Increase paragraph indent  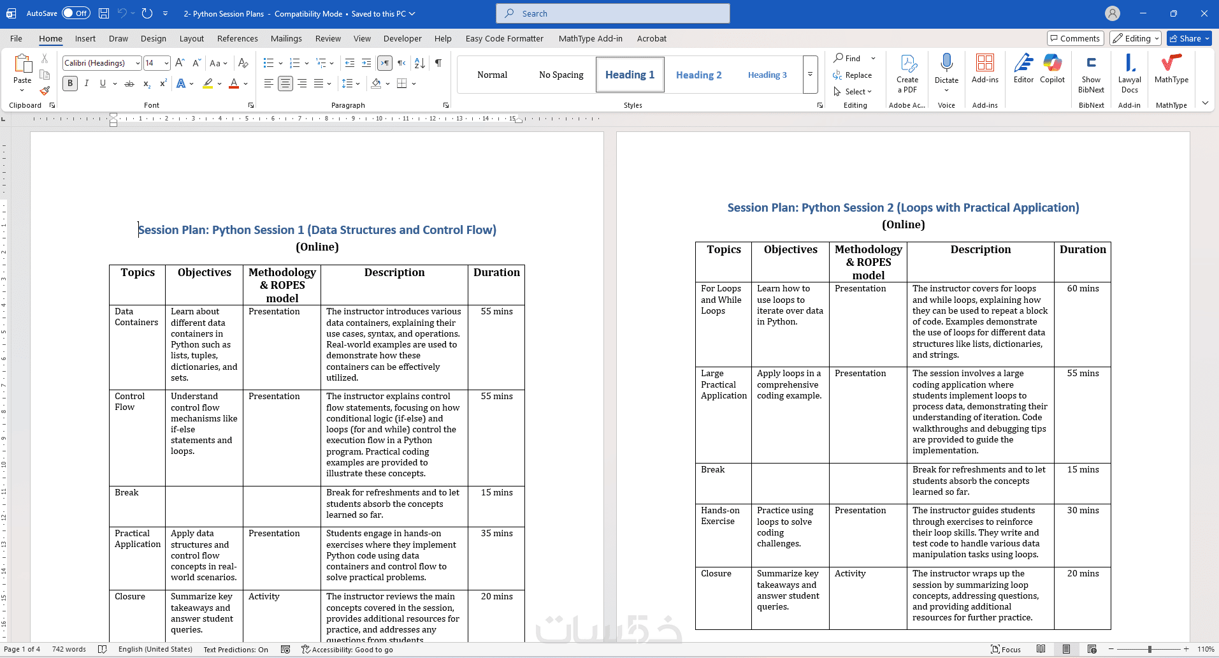pos(366,62)
